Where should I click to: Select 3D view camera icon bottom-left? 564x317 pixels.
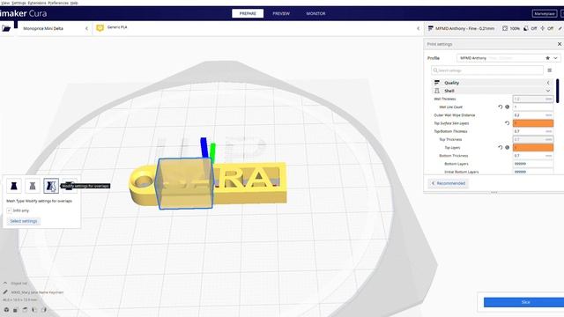pos(6,309)
